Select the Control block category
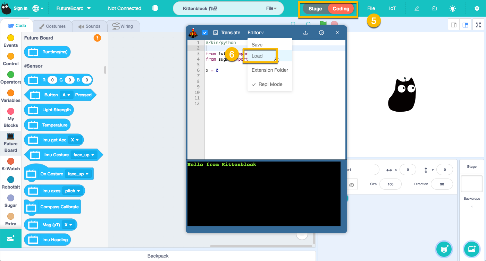The width and height of the screenshot is (486, 261). (x=11, y=59)
